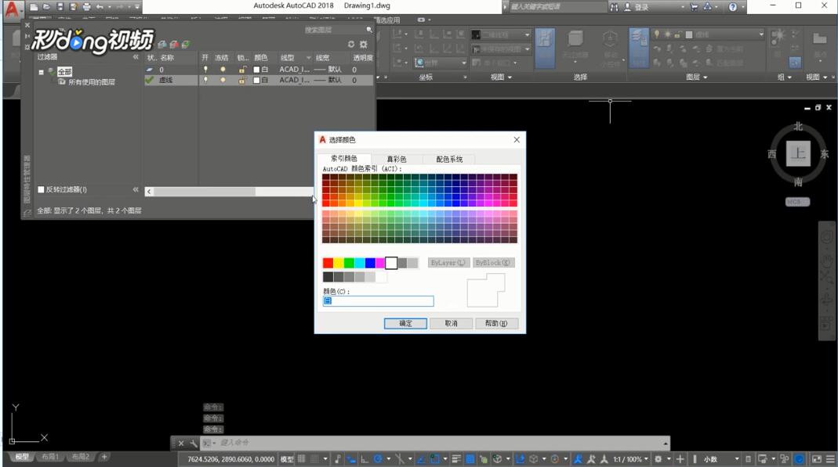
Task: Click the workspace switching gear in status bar
Action: click(658, 459)
